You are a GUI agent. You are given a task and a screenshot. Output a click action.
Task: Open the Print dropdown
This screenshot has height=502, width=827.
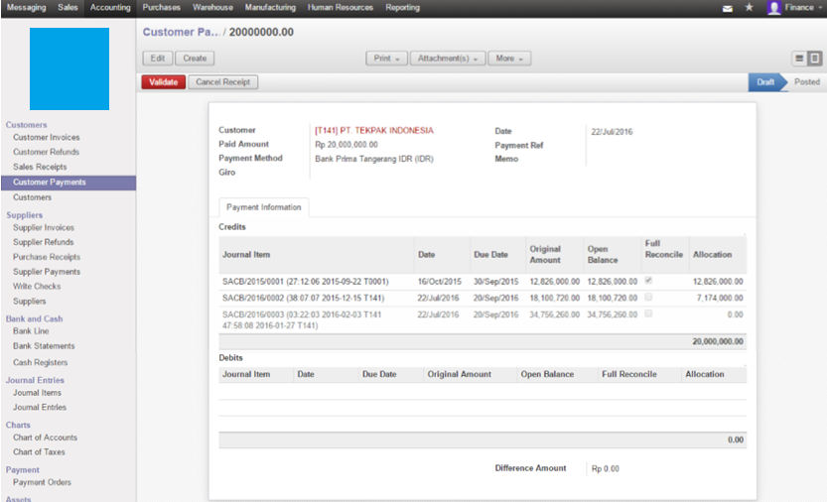coord(386,59)
